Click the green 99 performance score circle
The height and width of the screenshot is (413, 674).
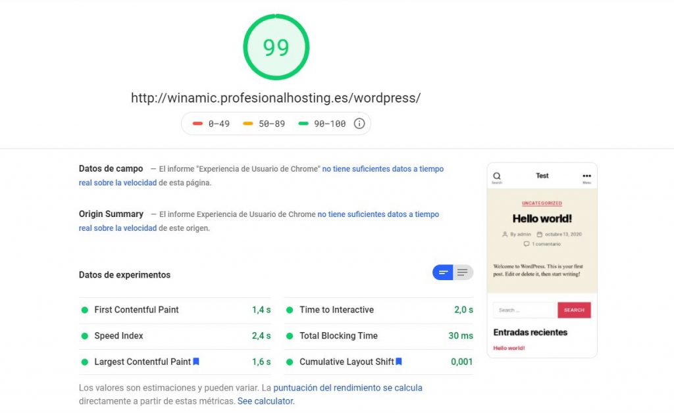point(275,46)
